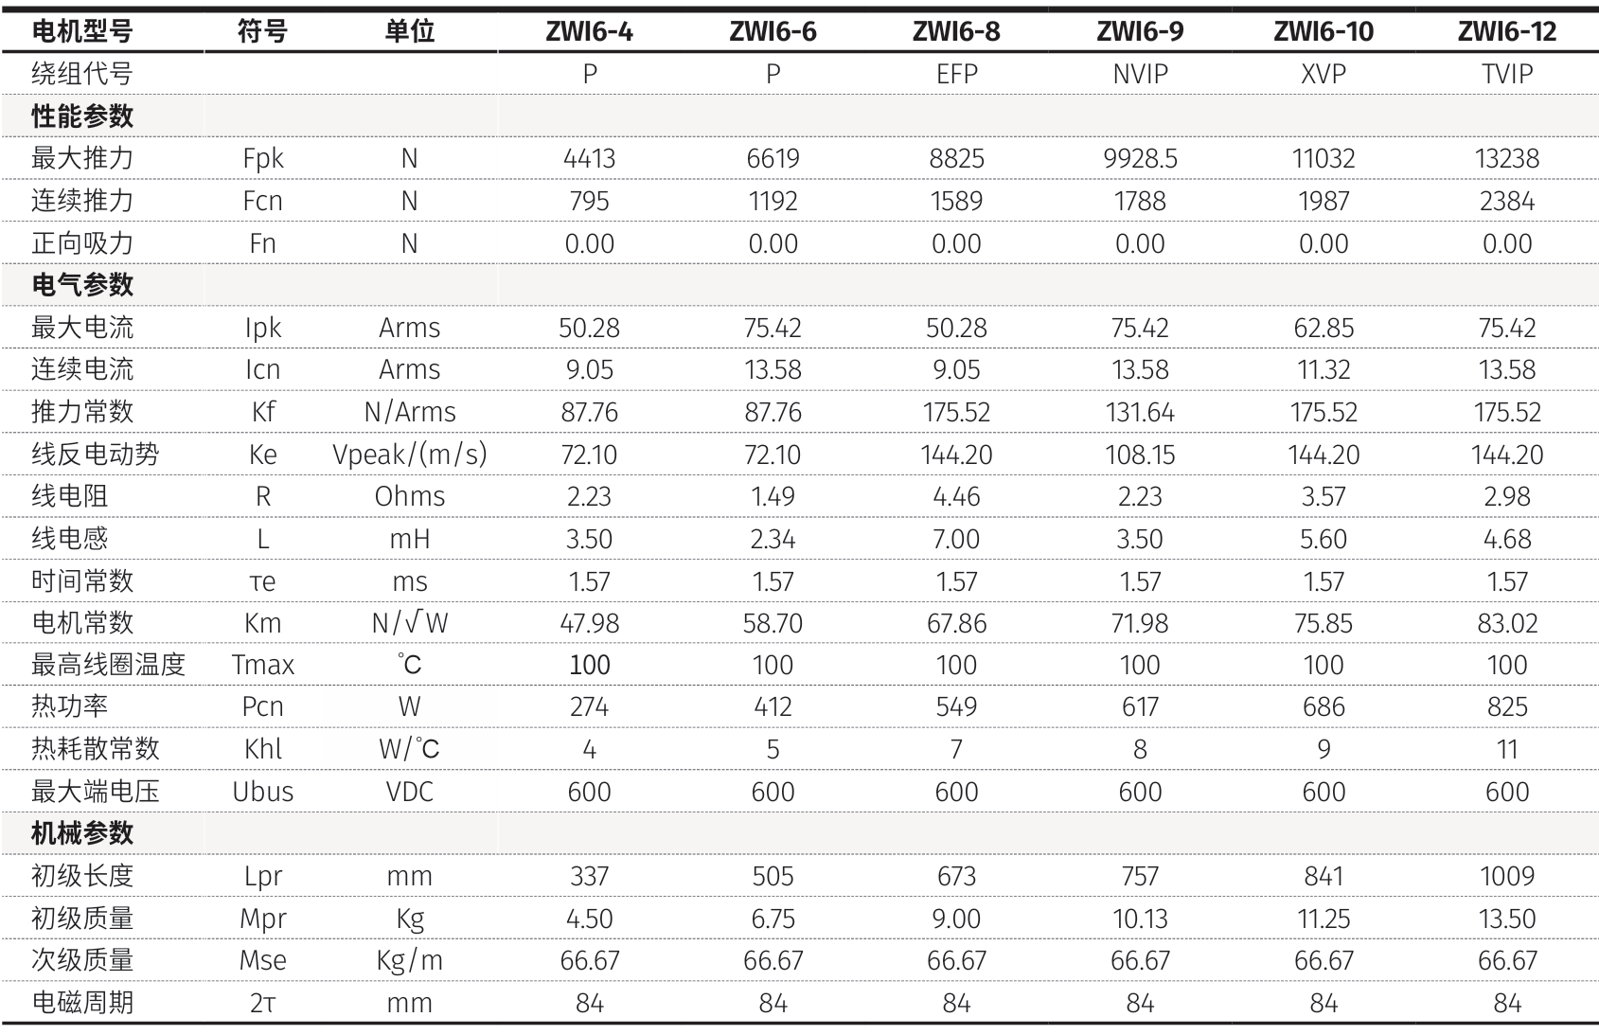This screenshot has height=1035, width=1599.
Task: Select the 10.13 primary mass value
Action: tap(1140, 919)
